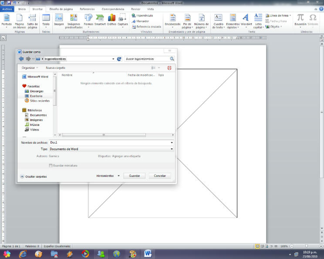This screenshot has height=259, width=324.
Task: Select Escritorio in the navigation pane
Action: pyautogui.click(x=36, y=96)
